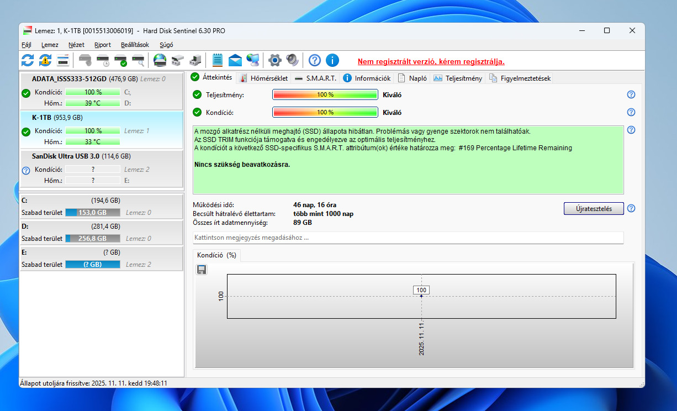This screenshot has width=677, height=411.
Task: Click the gray disk with shield icon
Action: coord(85,60)
